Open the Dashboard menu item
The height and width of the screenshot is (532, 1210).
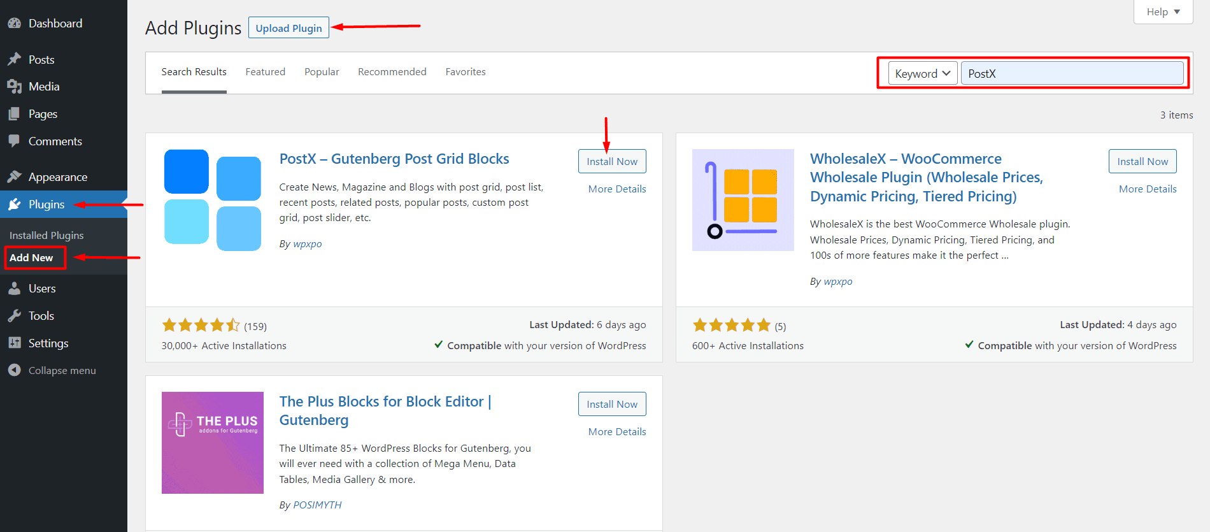coord(64,24)
